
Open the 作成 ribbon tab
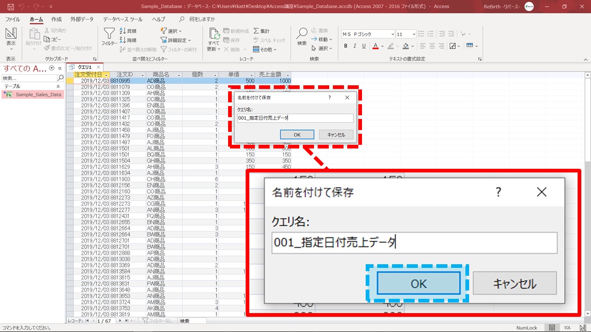pyautogui.click(x=56, y=19)
